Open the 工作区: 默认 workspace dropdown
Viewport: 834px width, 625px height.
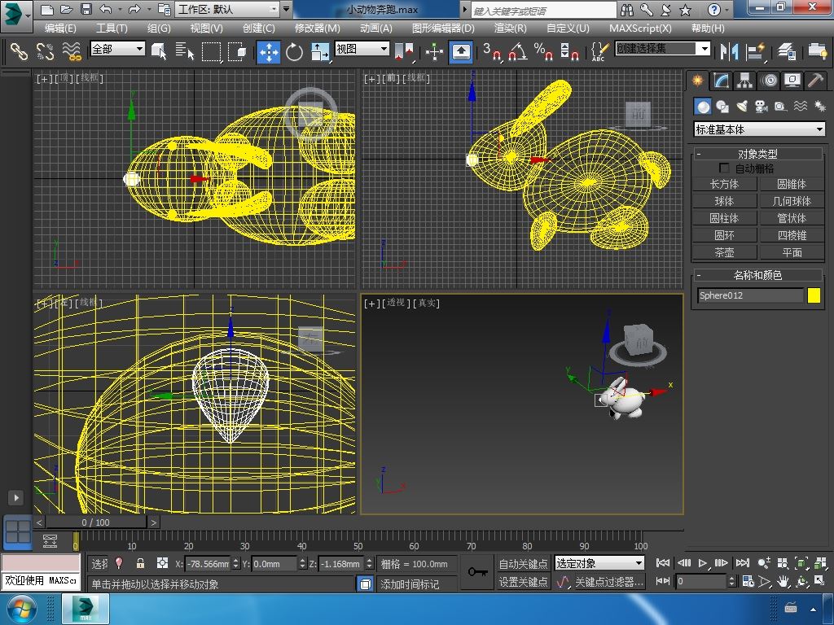tap(228, 9)
